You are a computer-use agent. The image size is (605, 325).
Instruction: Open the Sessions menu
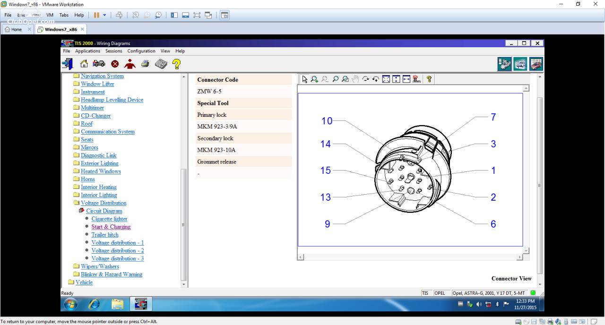[114, 51]
